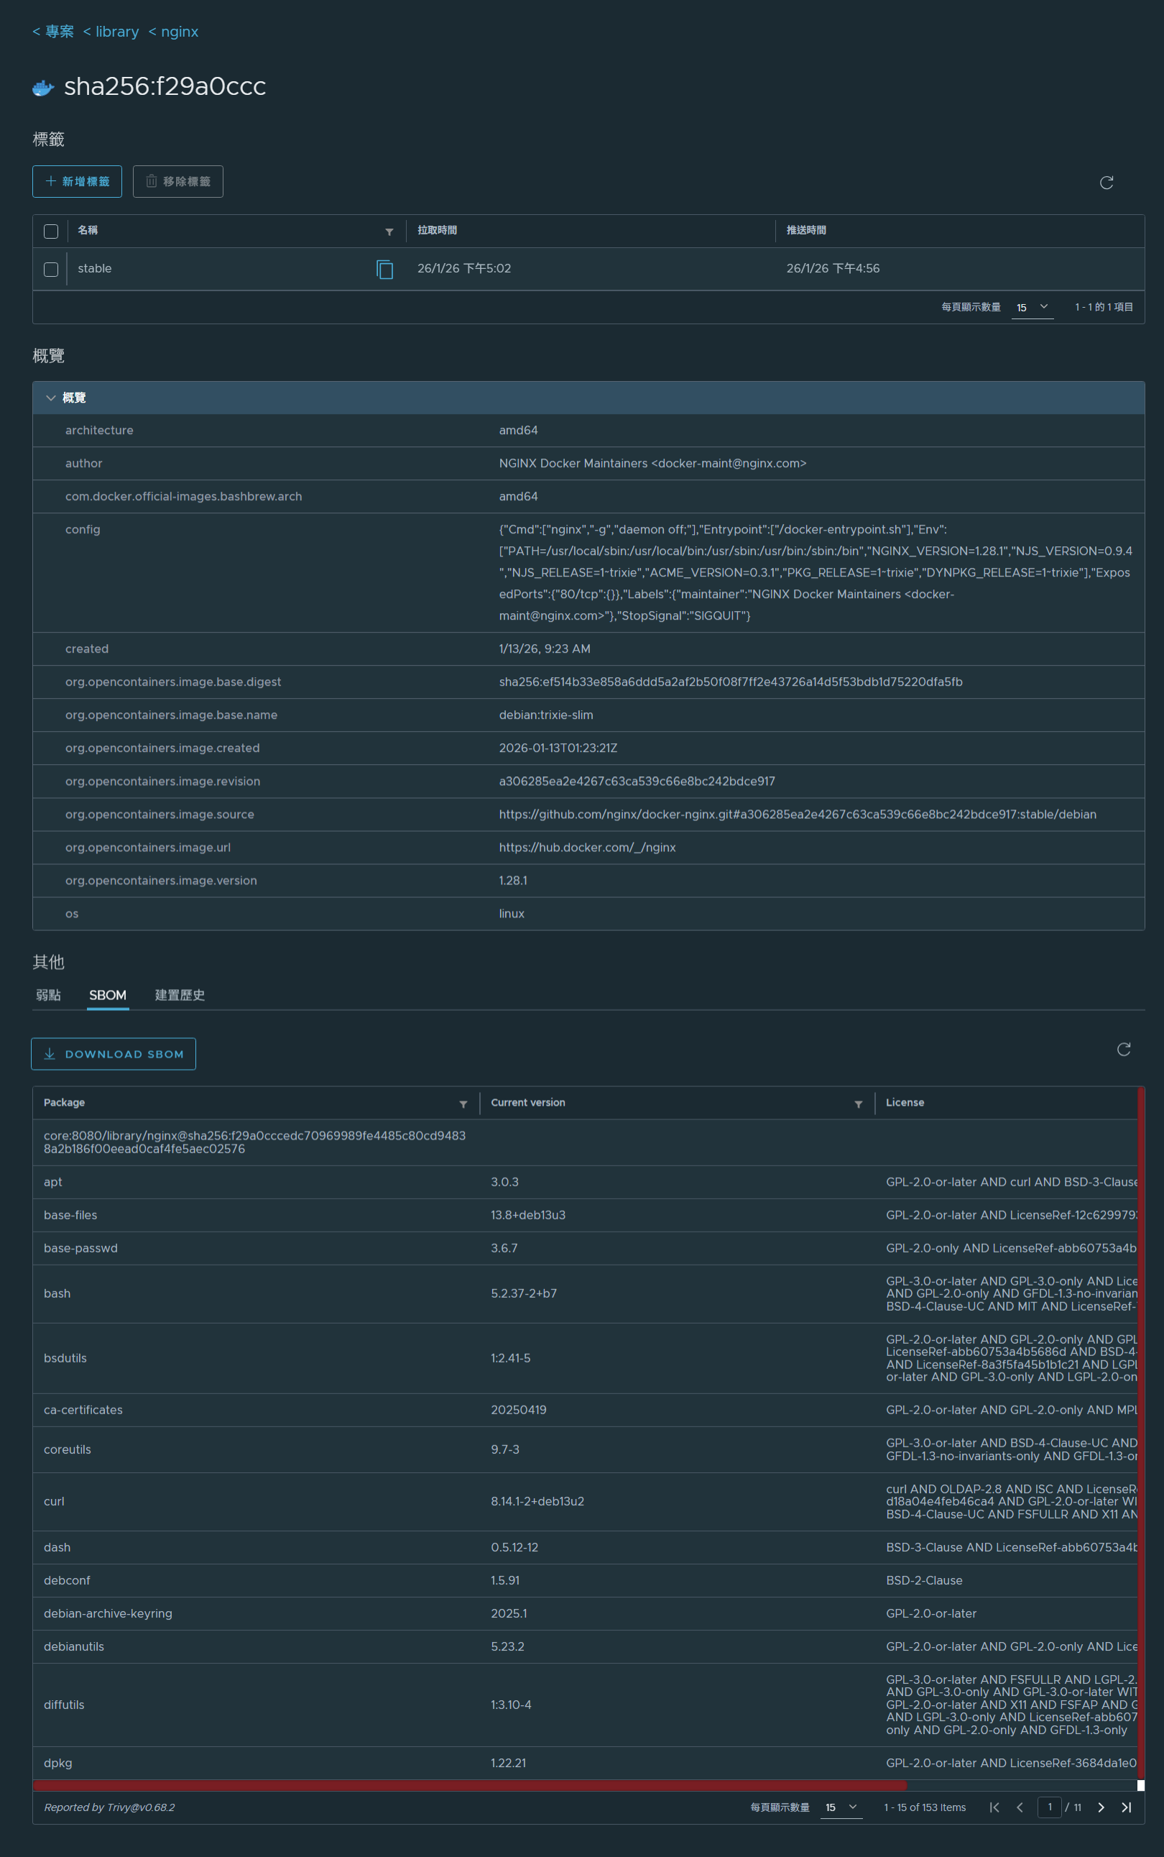Screen dimensions: 1164x1857
Task: Select the debianutils package row
Action: point(585,1647)
